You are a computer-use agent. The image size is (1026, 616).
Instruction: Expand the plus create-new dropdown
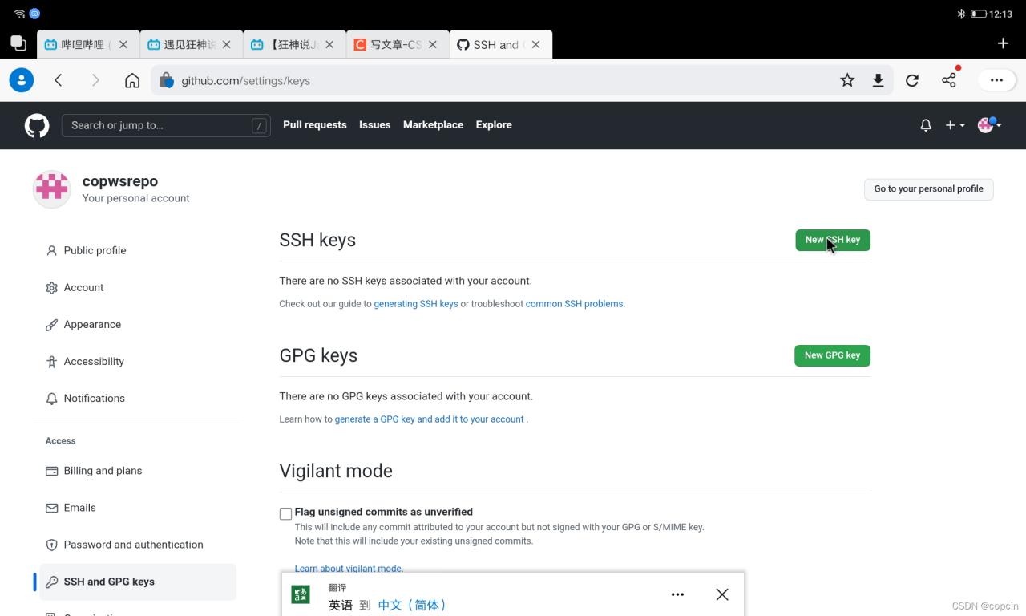[955, 125]
